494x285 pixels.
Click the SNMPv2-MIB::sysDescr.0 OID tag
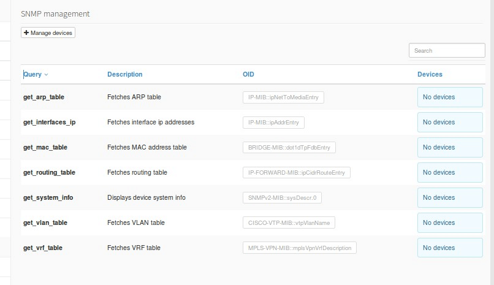[x=282, y=198]
